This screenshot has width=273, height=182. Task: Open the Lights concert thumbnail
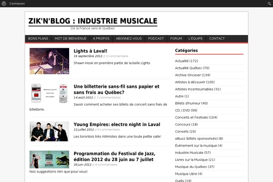click(x=49, y=61)
